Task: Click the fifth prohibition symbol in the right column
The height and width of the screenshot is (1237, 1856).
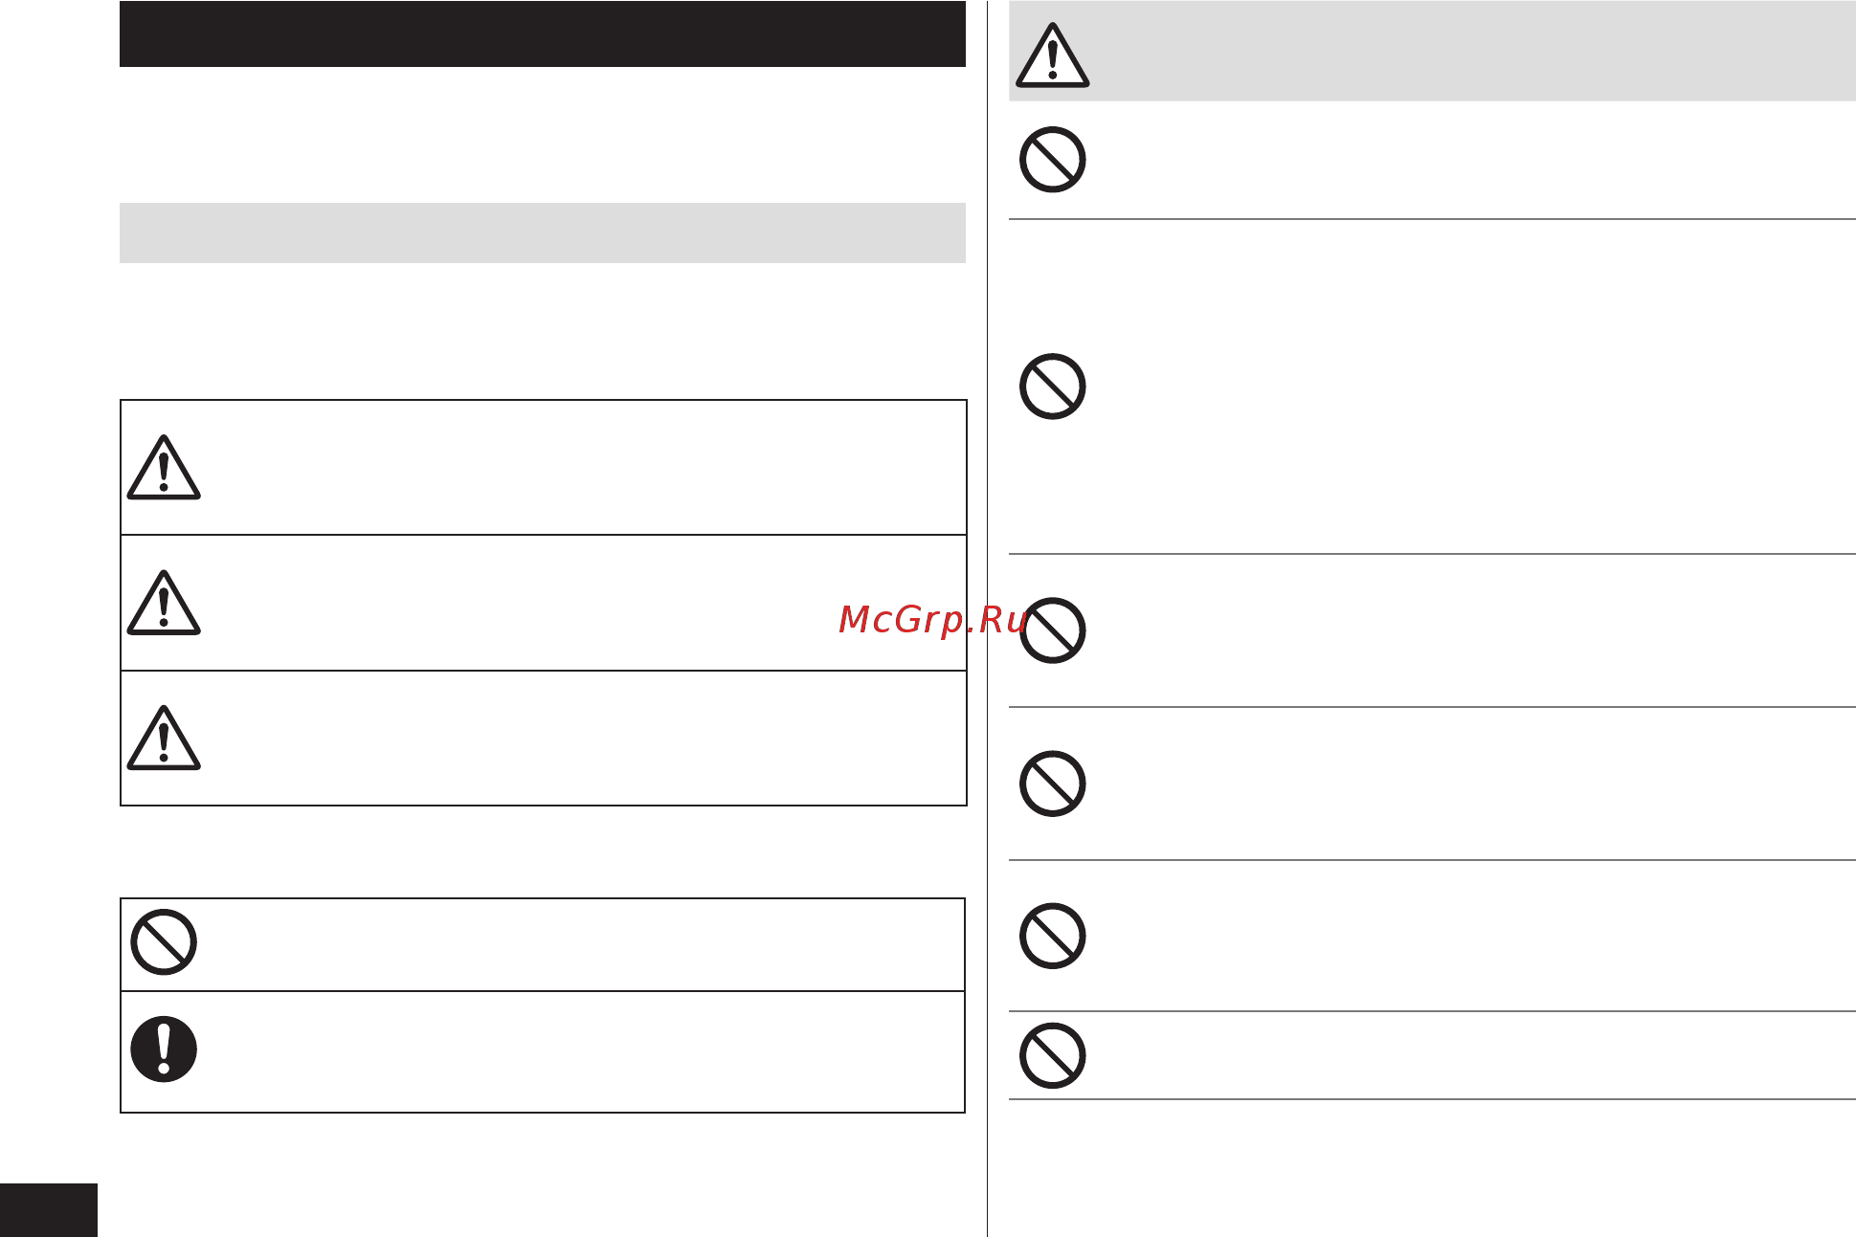Action: [1052, 936]
